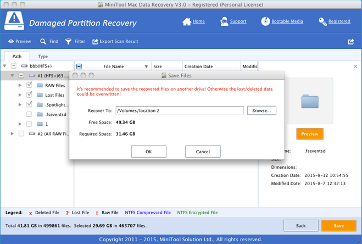The width and height of the screenshot is (362, 244).
Task: Open the Support link
Action: pos(238,21)
